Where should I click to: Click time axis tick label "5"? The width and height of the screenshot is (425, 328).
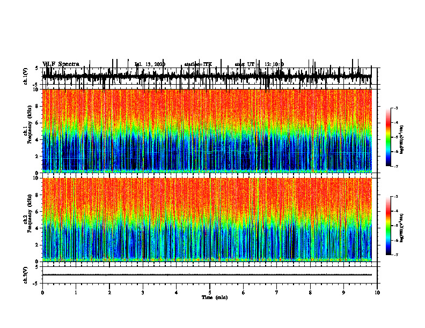click(x=210, y=293)
